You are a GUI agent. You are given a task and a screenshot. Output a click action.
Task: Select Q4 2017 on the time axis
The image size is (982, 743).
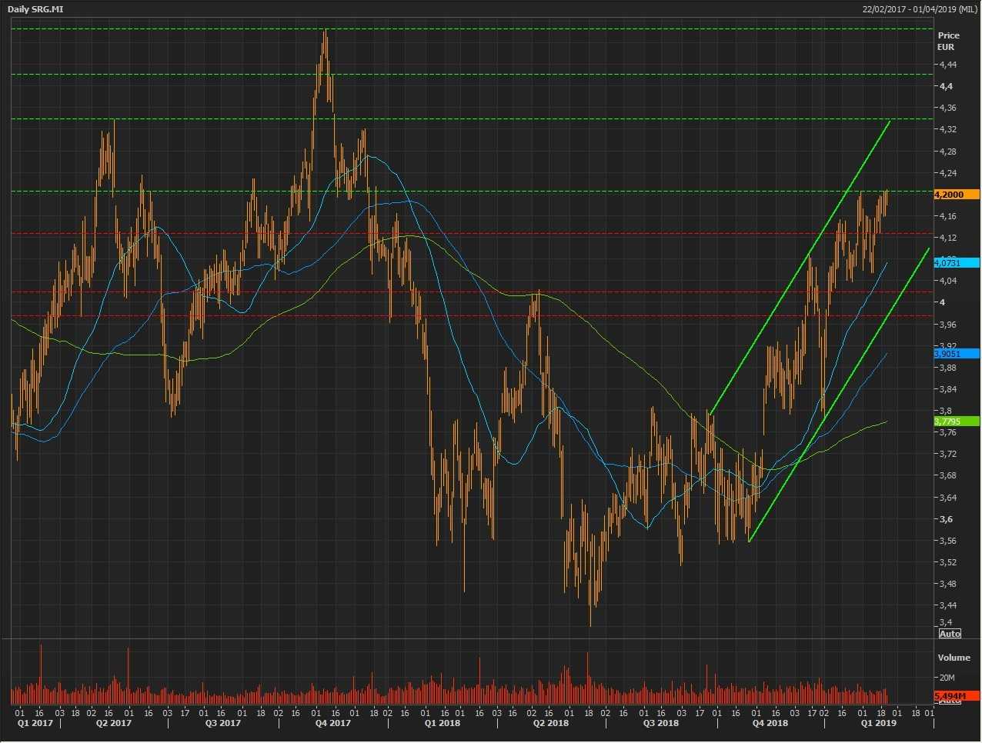click(x=332, y=723)
